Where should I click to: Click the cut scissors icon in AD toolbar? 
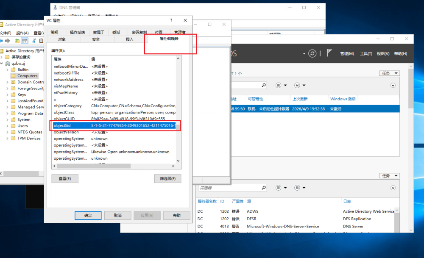coord(33,41)
